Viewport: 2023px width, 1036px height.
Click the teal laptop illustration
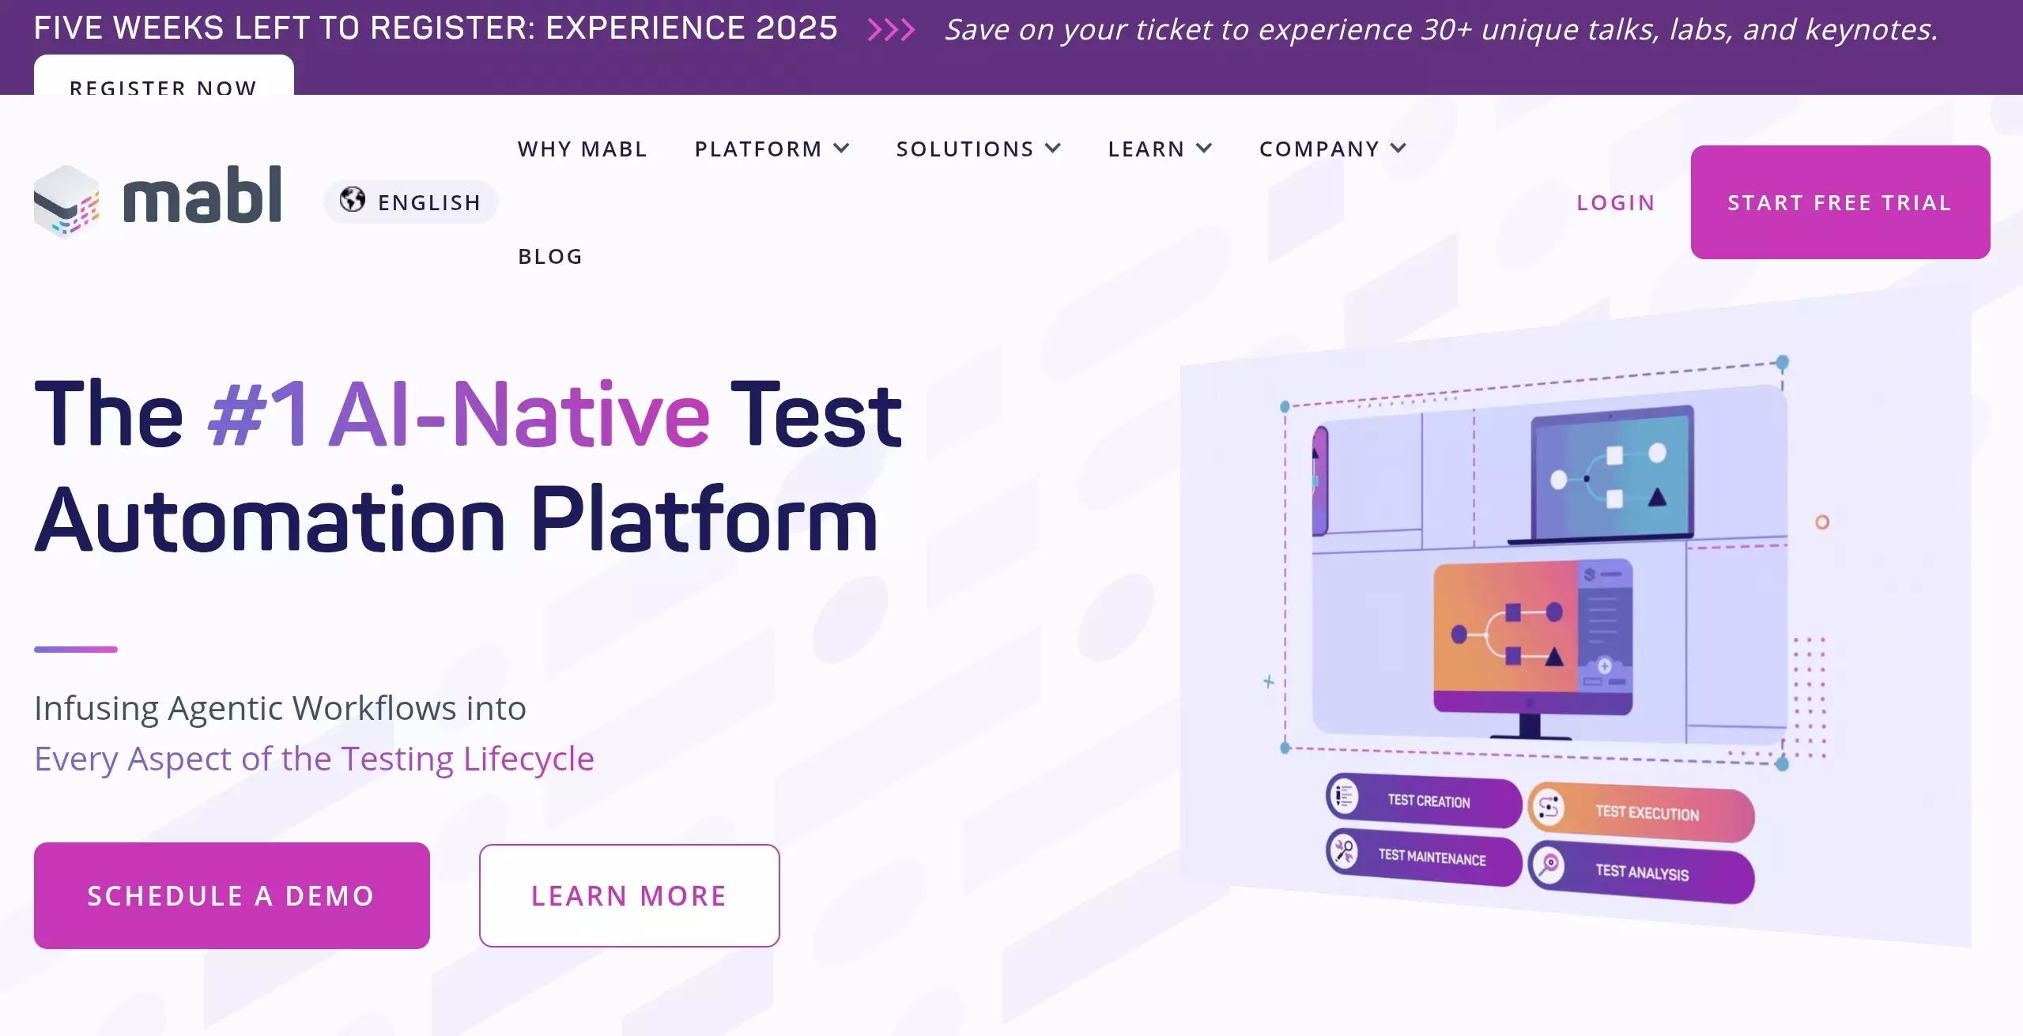(x=1611, y=475)
